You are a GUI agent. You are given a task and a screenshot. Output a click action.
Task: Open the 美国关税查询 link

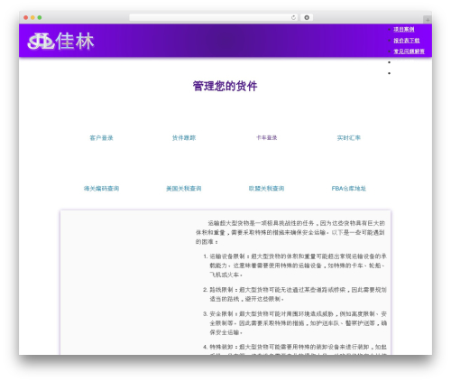[x=184, y=189]
